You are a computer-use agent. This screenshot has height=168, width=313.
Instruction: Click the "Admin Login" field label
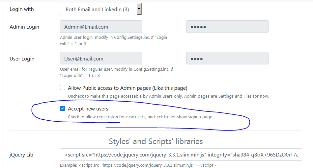click(24, 27)
